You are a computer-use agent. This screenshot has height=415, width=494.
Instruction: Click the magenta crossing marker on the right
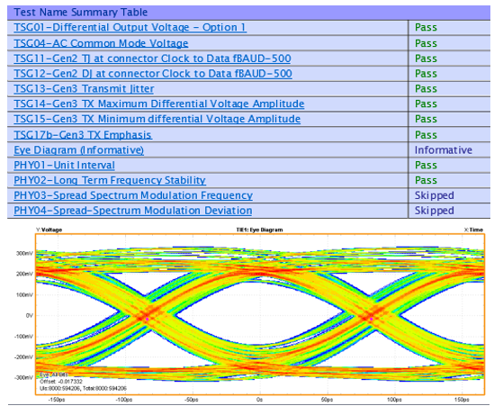(x=372, y=319)
